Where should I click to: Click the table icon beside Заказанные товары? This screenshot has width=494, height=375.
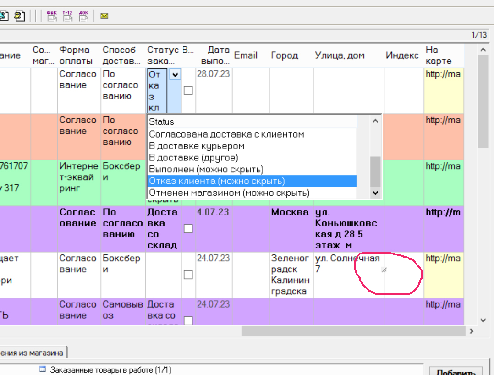pyautogui.click(x=43, y=369)
